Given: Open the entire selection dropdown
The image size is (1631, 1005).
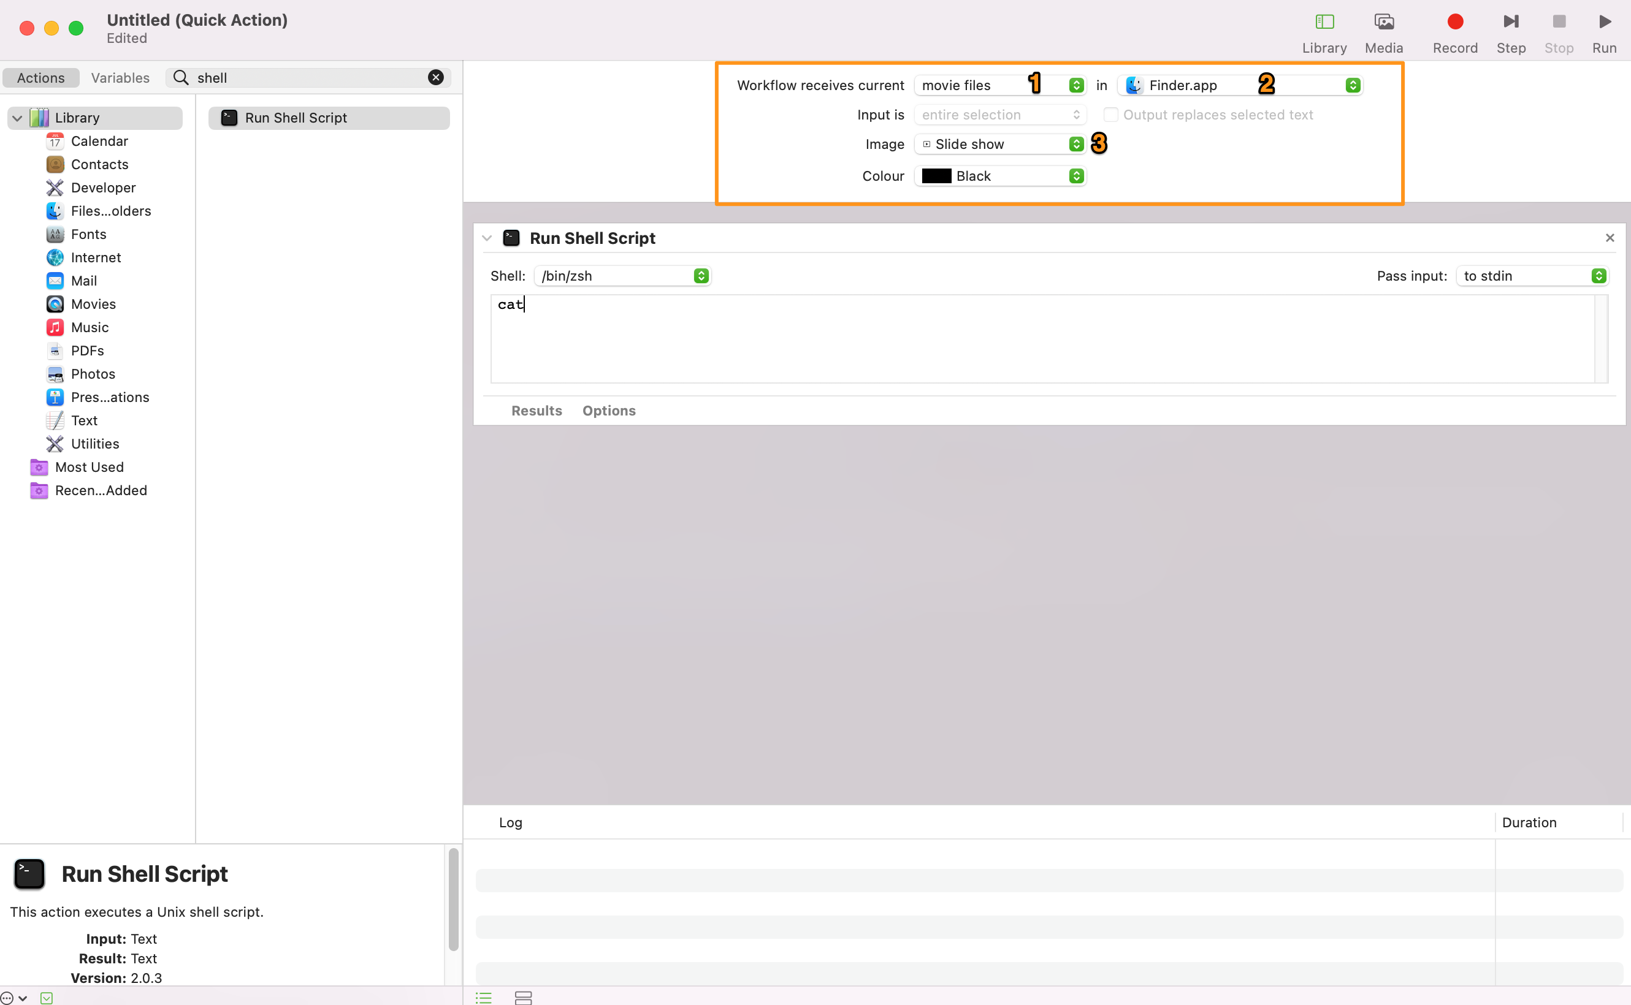Looking at the screenshot, I should coord(1000,115).
